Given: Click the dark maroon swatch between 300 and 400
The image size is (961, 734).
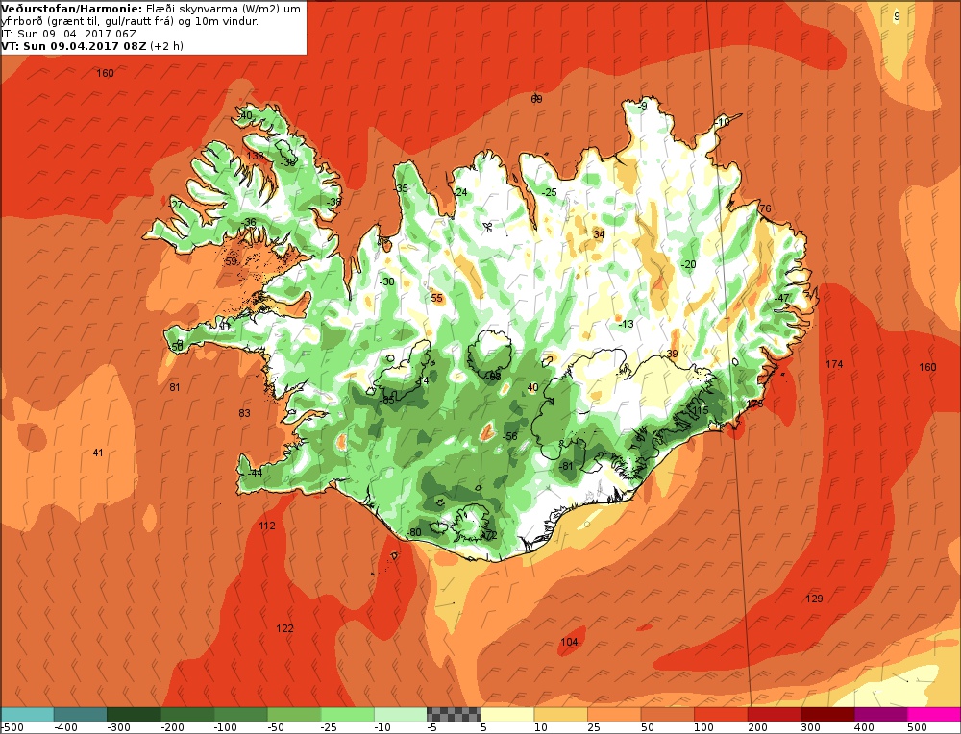Looking at the screenshot, I should [x=826, y=715].
